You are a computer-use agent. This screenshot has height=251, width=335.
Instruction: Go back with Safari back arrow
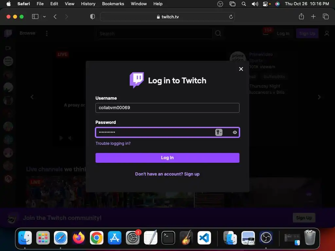[55, 17]
